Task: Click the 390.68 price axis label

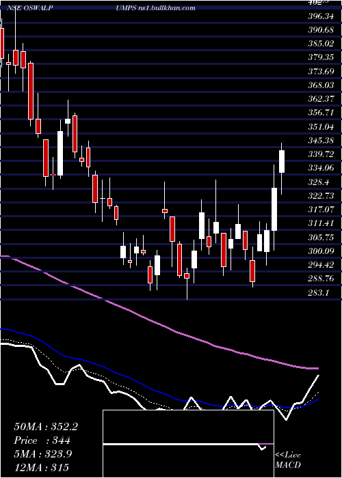Action: click(321, 30)
